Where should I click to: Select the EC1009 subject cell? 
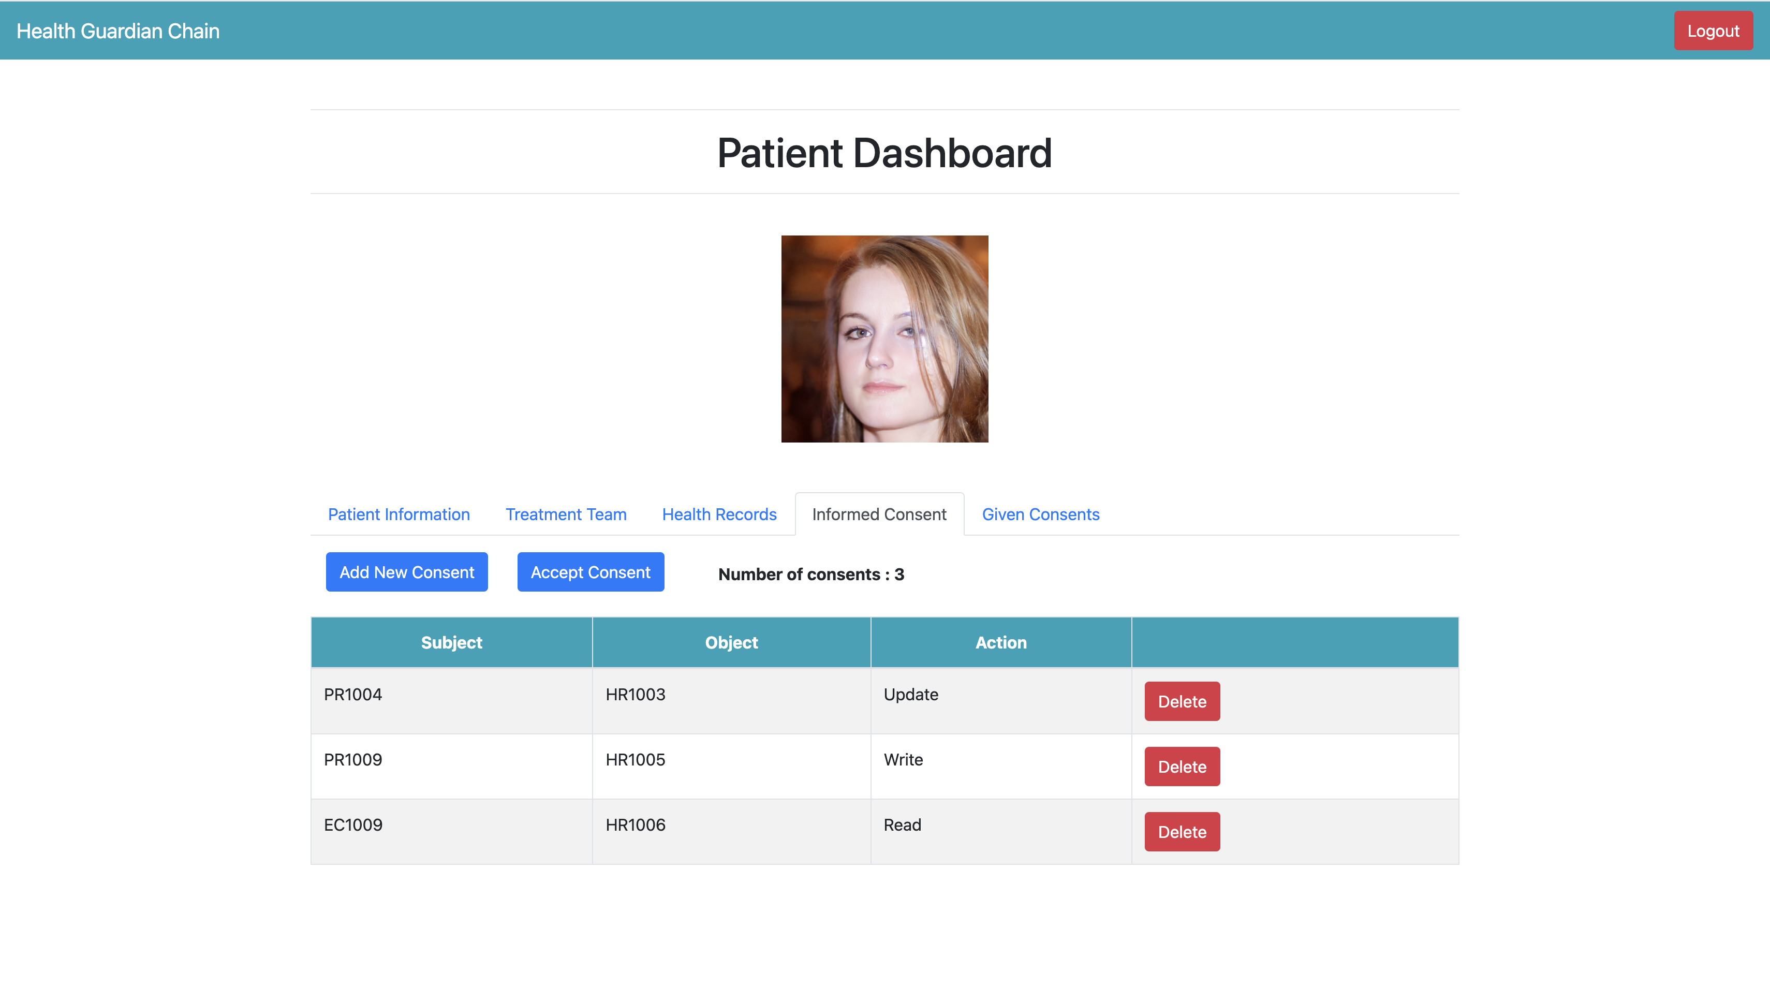353,825
